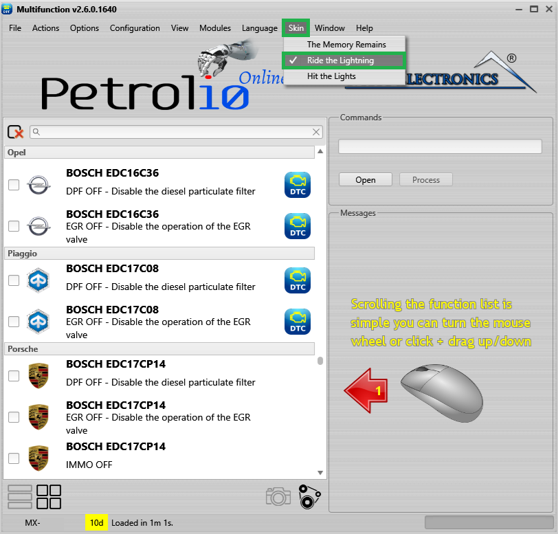Check the Opel EDC16C36 DPF OFF checkbox
This screenshot has width=558, height=534.
point(14,185)
